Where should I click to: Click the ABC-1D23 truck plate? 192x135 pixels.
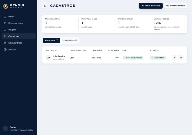[x=96, y=58]
